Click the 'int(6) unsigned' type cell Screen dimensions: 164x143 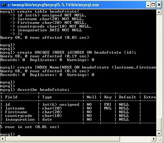pos(61,105)
